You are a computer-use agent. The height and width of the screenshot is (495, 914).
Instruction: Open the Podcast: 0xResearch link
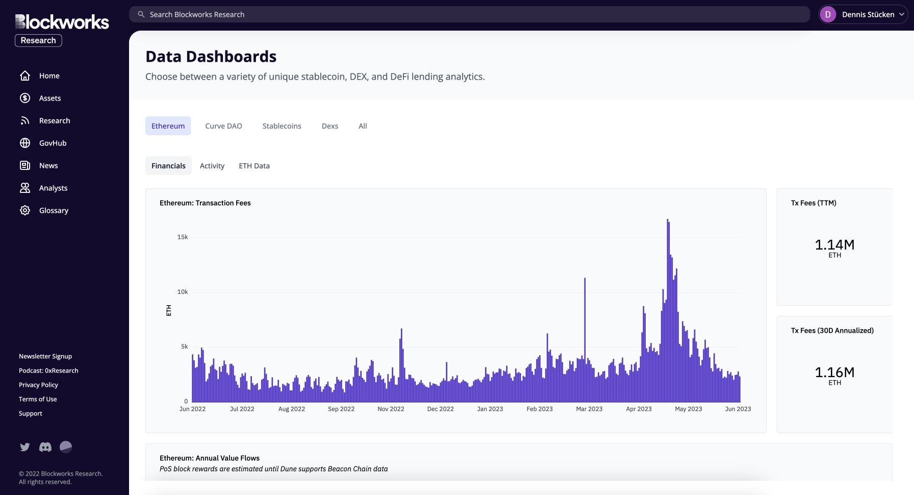(48, 370)
